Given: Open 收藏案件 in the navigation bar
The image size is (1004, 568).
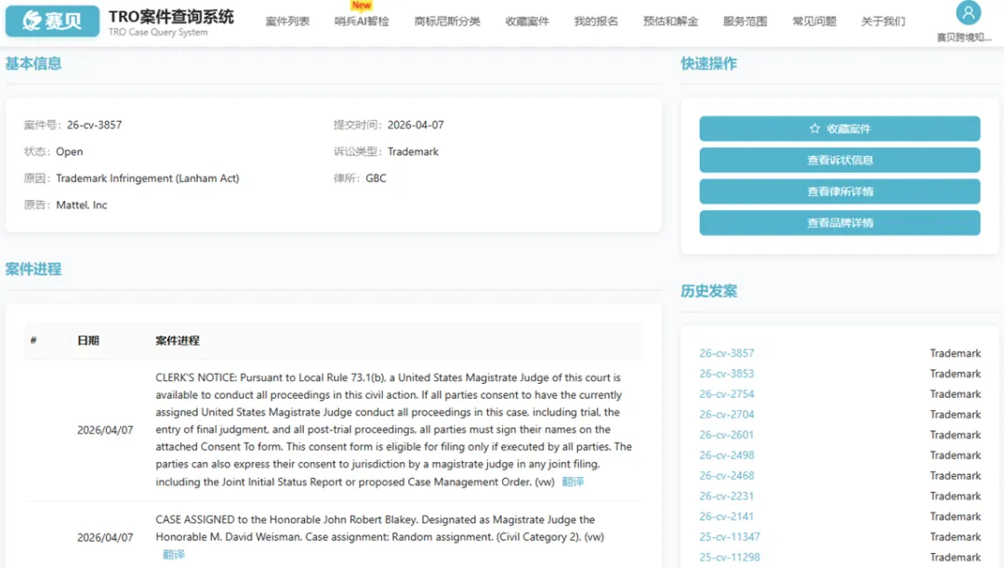Looking at the screenshot, I should click(x=527, y=21).
